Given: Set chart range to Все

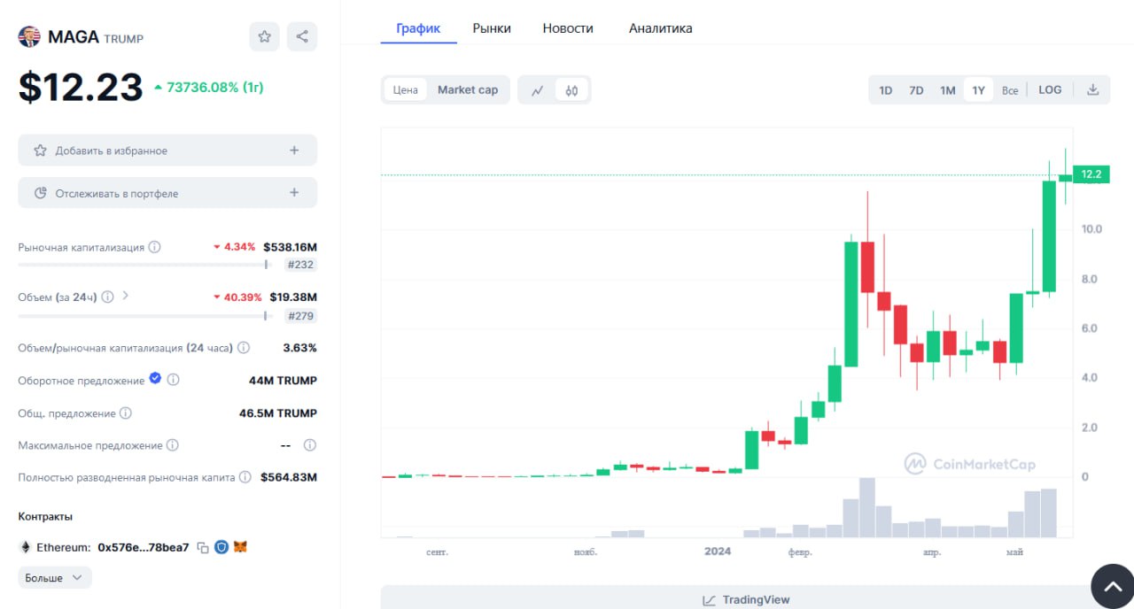Looking at the screenshot, I should (x=1010, y=90).
